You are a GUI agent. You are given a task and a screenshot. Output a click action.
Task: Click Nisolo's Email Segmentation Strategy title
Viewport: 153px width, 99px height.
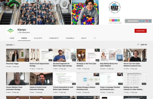click(40, 65)
